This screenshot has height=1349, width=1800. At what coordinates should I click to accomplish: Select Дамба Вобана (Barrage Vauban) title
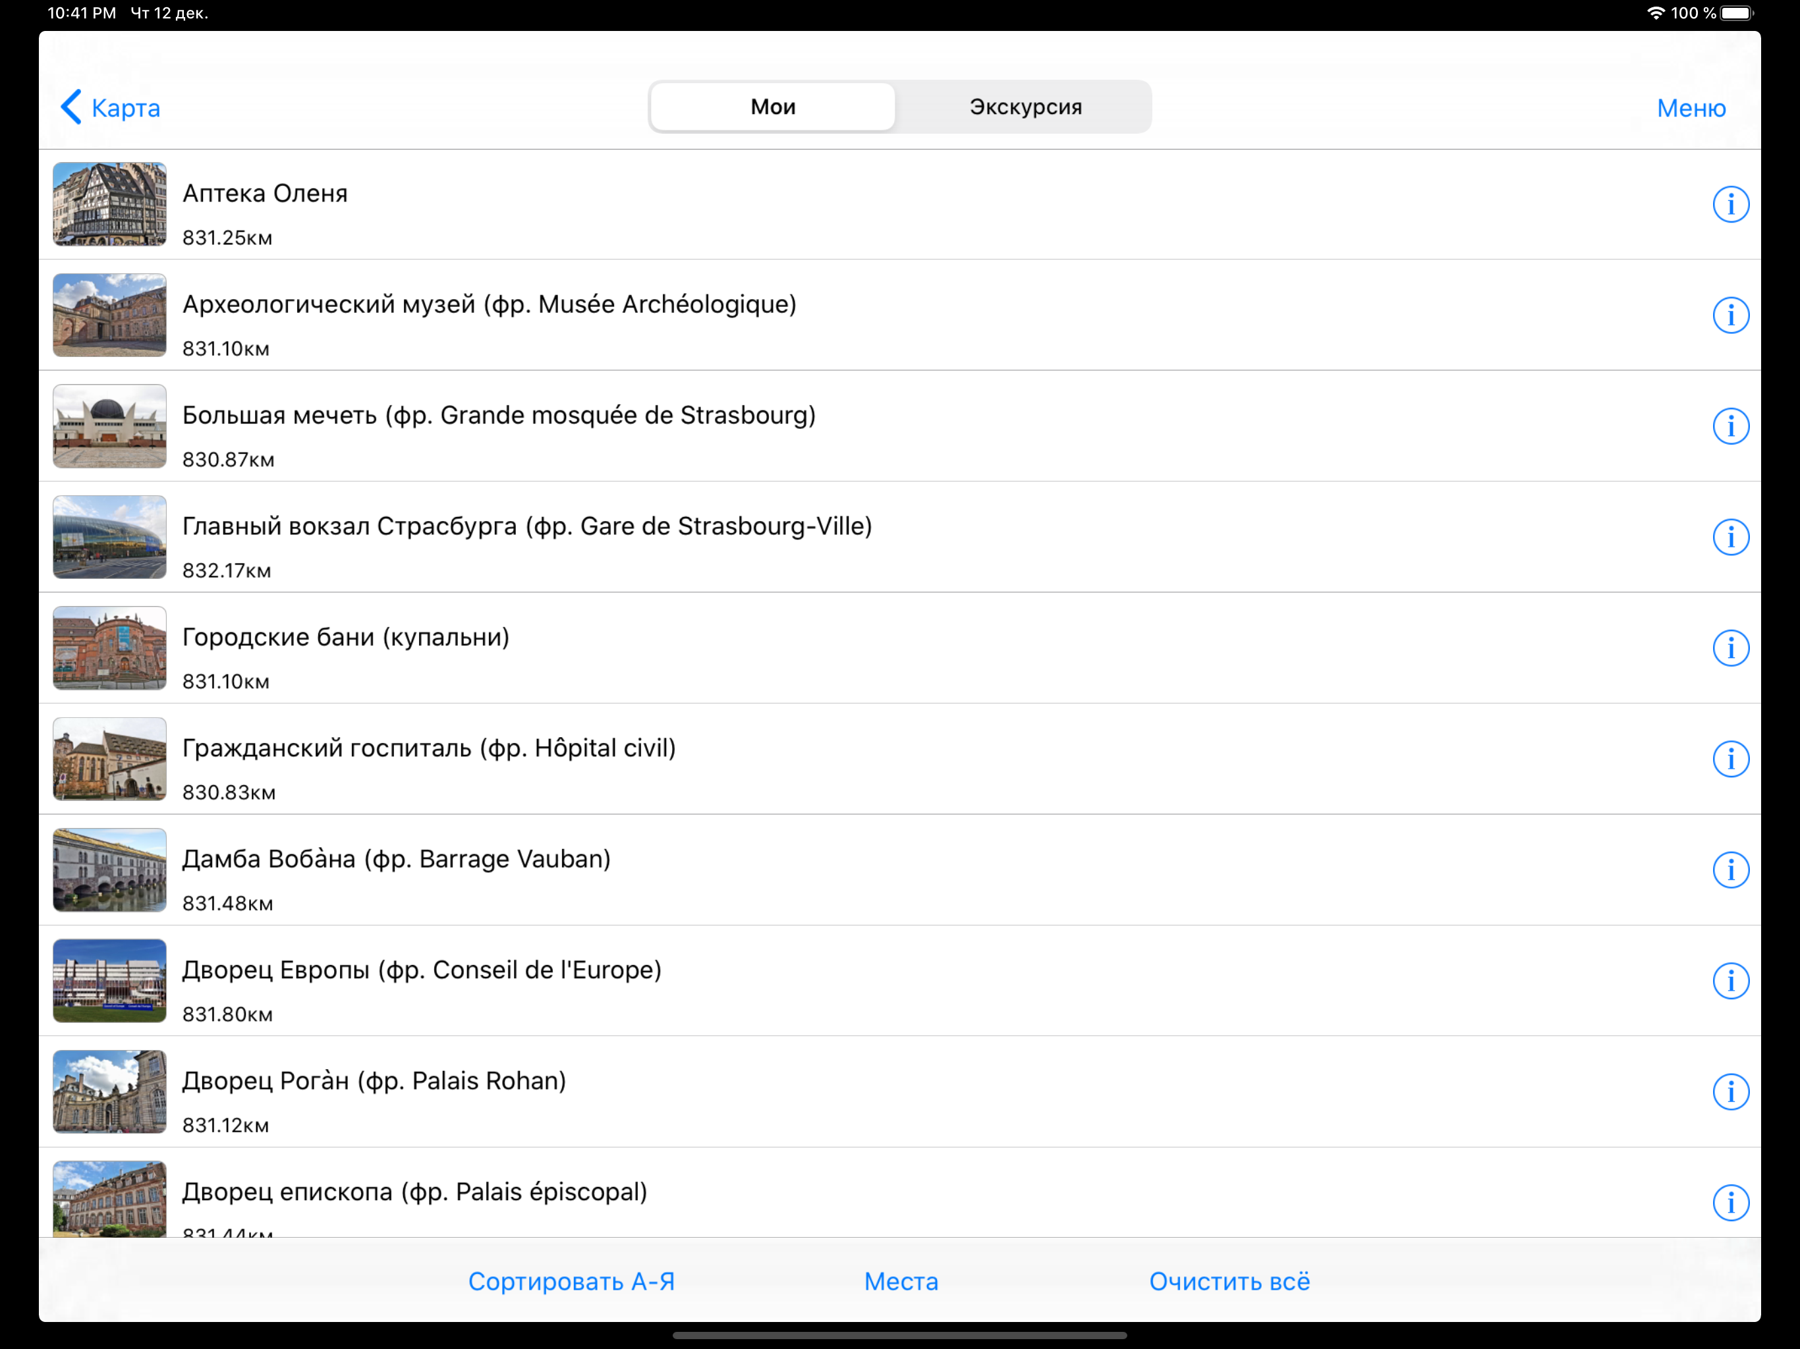pos(396,859)
